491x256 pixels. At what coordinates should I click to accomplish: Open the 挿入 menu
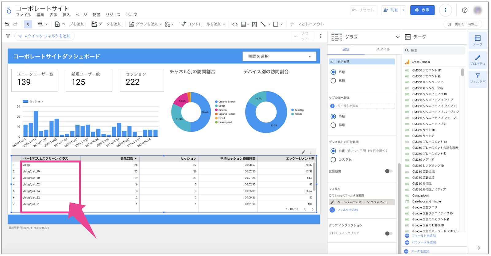[x=66, y=15]
